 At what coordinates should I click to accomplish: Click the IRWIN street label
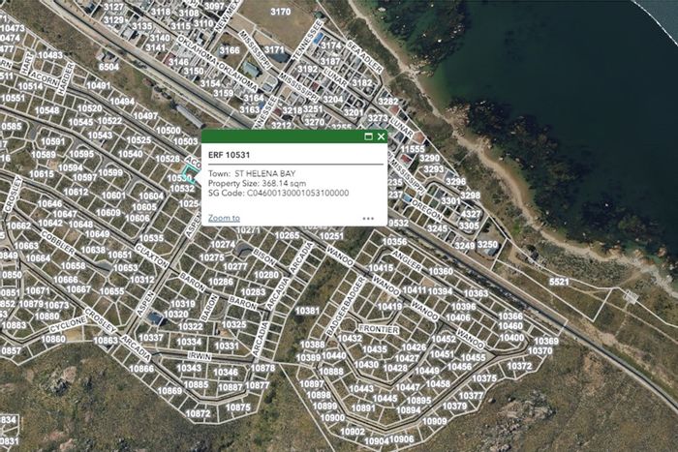200,356
